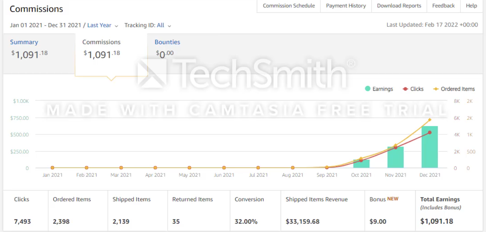
Task: Click the Aug 2021 axis label
Action: pyautogui.click(x=293, y=175)
